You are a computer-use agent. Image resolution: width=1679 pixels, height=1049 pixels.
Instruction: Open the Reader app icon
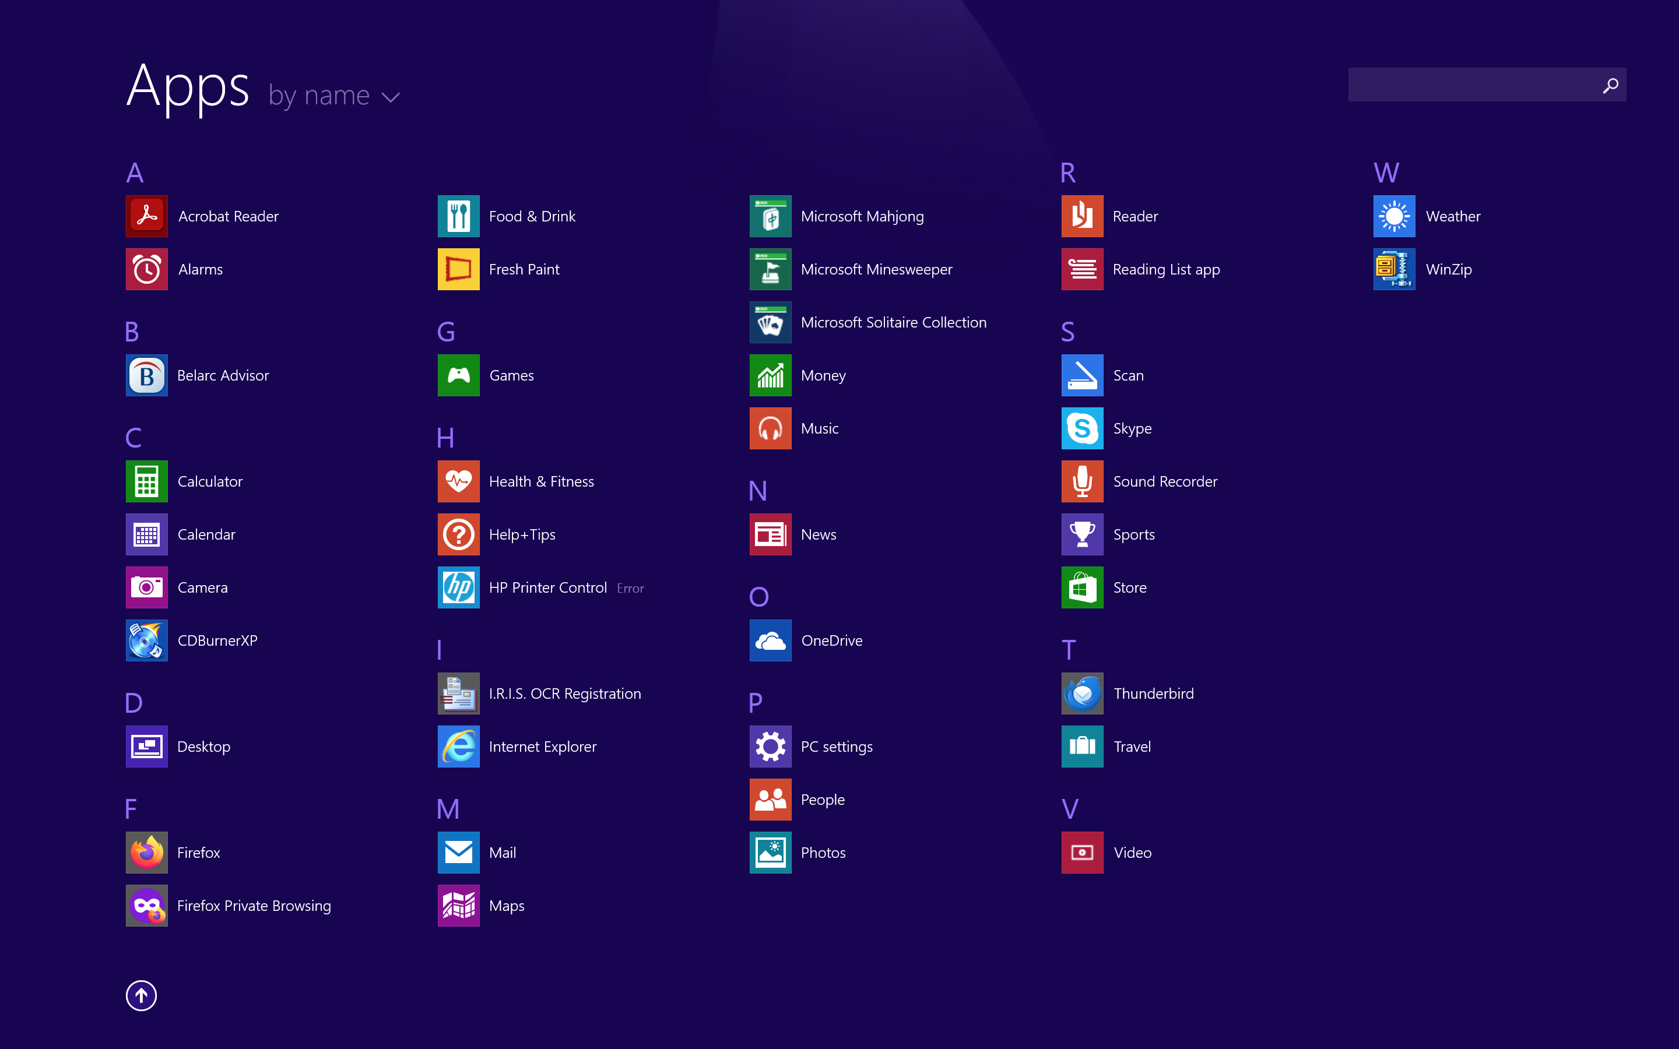point(1083,216)
